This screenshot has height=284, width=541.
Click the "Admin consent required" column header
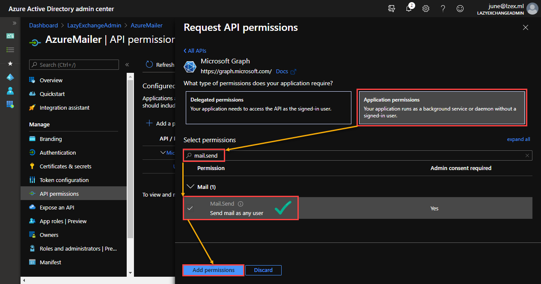tap(461, 168)
